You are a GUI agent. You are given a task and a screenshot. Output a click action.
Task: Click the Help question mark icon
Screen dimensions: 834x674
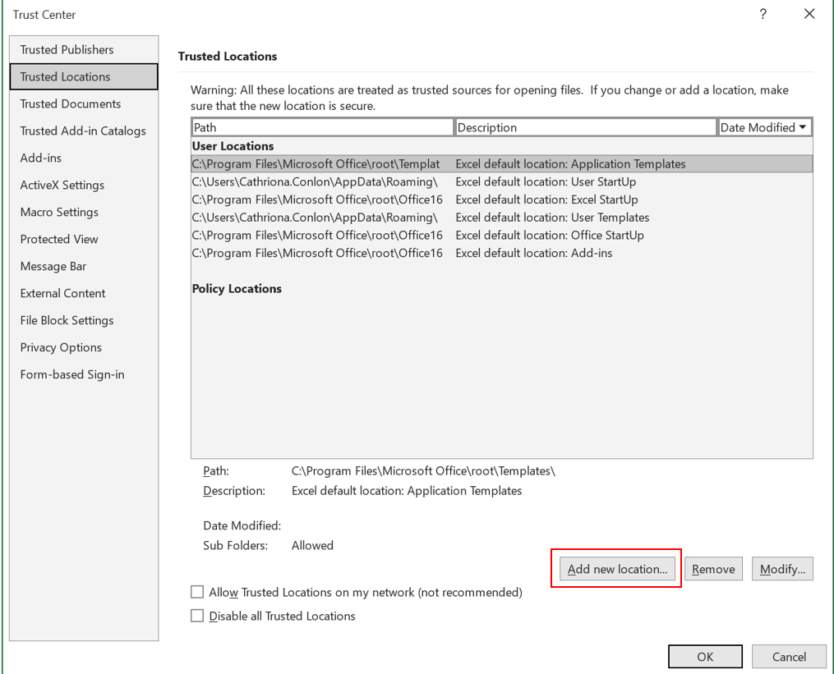[763, 15]
